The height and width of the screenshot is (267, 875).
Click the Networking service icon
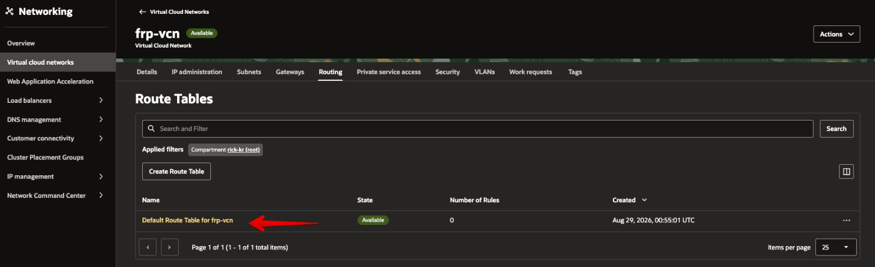[x=9, y=11]
